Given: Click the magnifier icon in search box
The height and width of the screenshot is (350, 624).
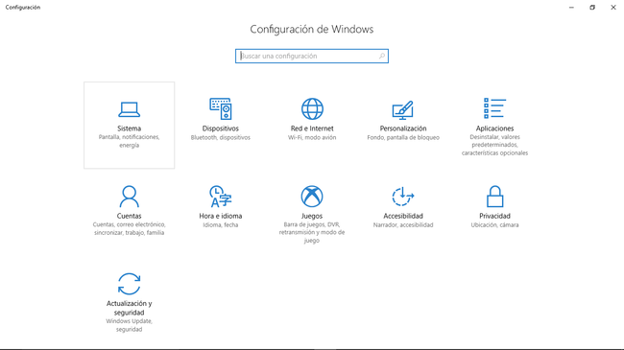Looking at the screenshot, I should [x=382, y=56].
